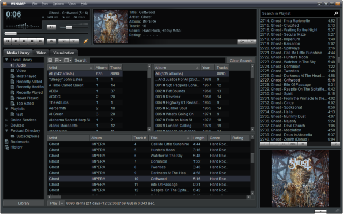Click the eject/open file button
This screenshot has height=214, width=343.
point(51,41)
